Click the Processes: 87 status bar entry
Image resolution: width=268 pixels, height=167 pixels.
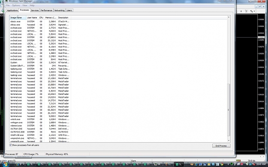[x=12, y=154]
